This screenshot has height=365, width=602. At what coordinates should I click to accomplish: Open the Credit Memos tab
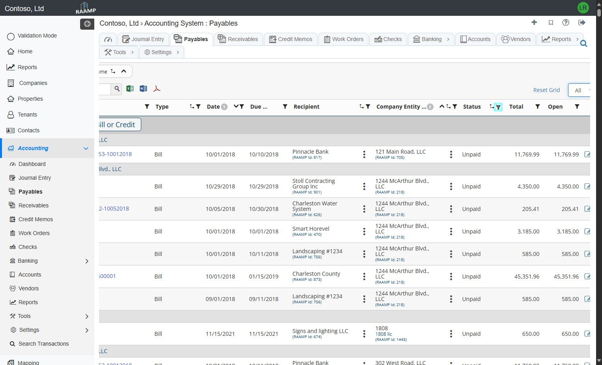pyautogui.click(x=290, y=39)
